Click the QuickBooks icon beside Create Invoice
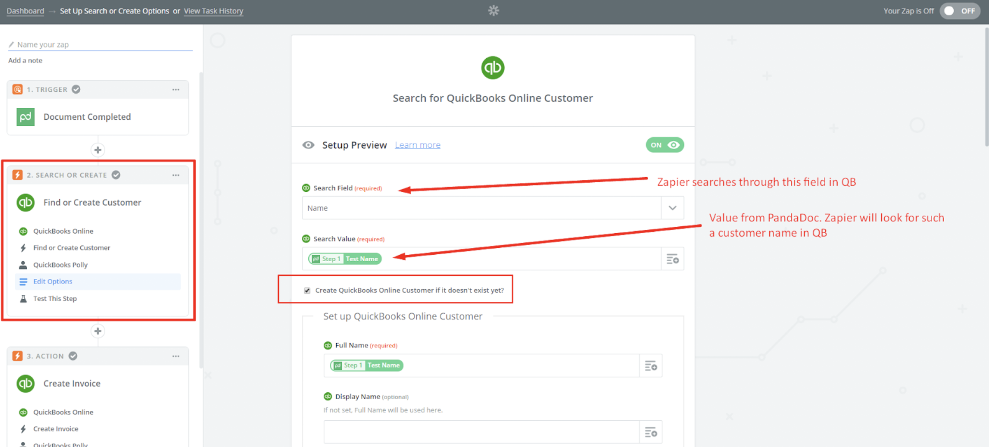Image resolution: width=989 pixels, height=447 pixels. tap(26, 384)
